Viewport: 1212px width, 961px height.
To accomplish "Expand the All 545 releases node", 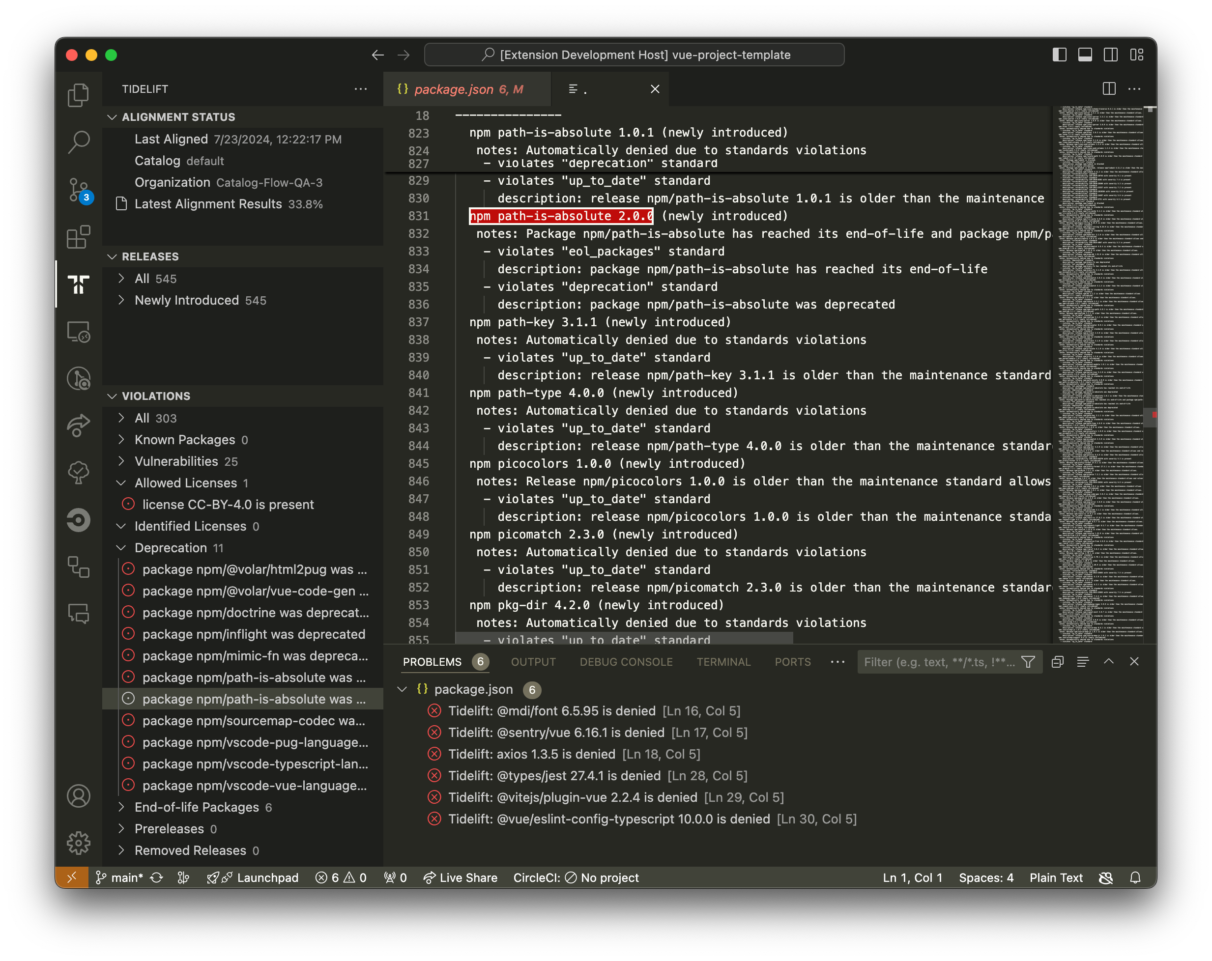I will tap(121, 278).
